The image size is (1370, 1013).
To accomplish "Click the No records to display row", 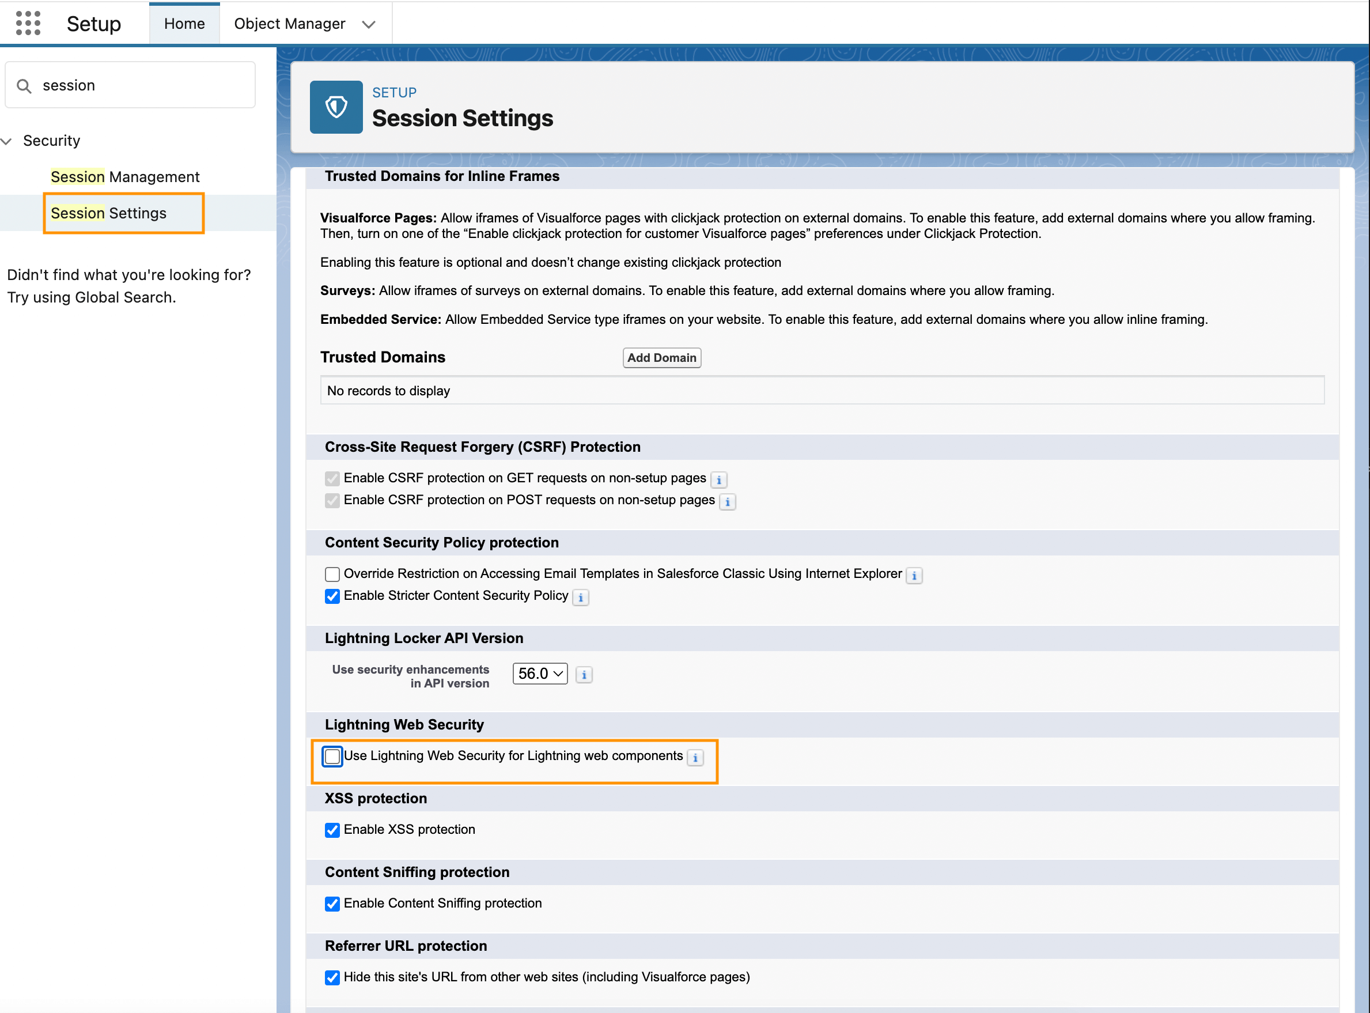I will (x=822, y=391).
